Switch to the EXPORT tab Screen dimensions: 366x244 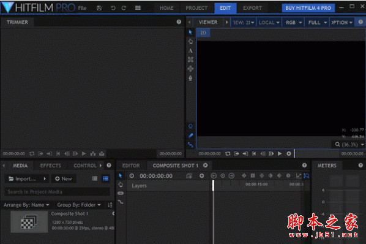click(252, 8)
